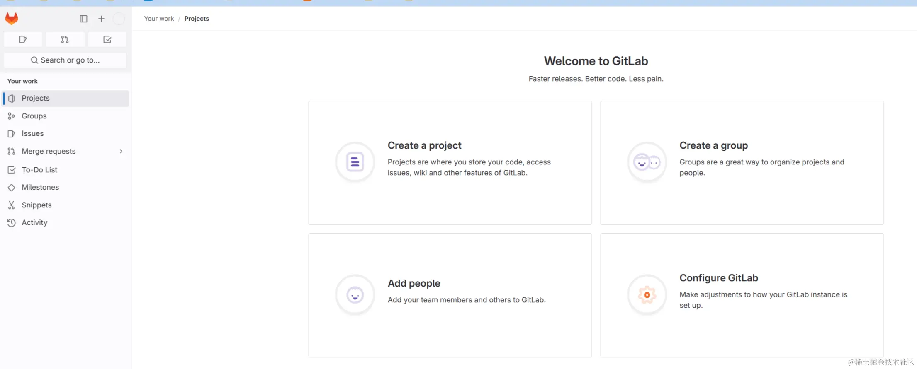Image resolution: width=917 pixels, height=369 pixels.
Task: View Activity in the sidebar
Action: coord(66,223)
